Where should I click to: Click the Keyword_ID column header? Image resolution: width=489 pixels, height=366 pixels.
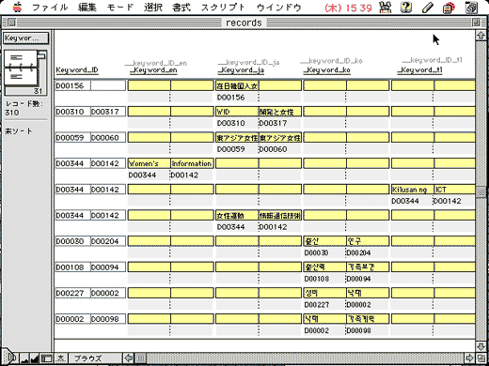(77, 70)
